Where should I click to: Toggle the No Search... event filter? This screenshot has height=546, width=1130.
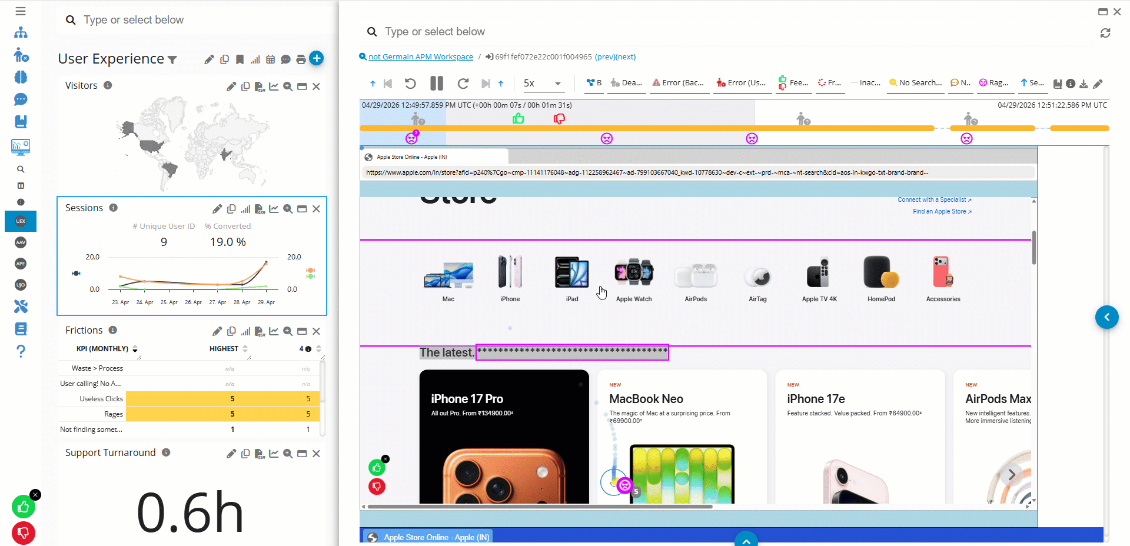[x=915, y=83]
